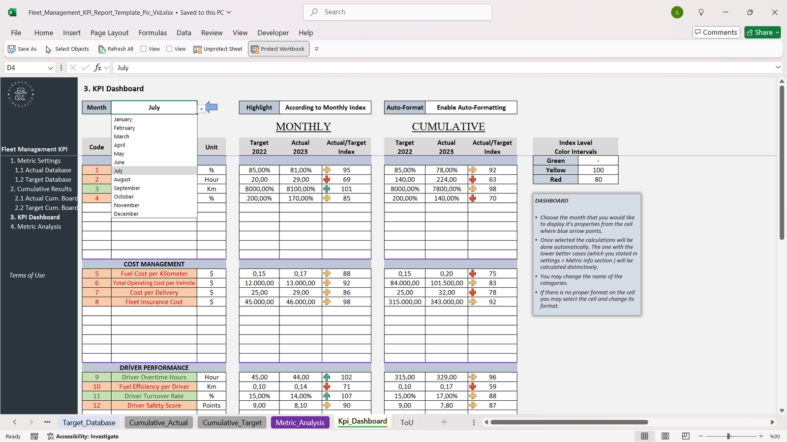
Task: Click the Save As toolbar icon
Action: click(12, 49)
